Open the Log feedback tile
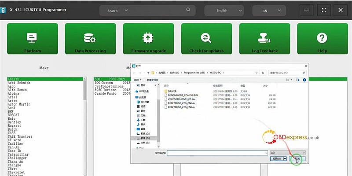352x176 pixels. click(264, 39)
